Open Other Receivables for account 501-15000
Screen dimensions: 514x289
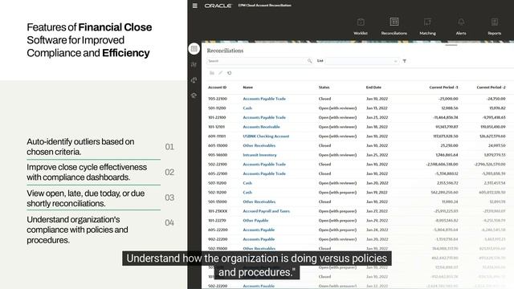tap(259, 201)
